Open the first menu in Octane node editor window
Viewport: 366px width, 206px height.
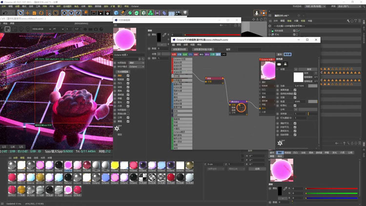click(x=179, y=44)
